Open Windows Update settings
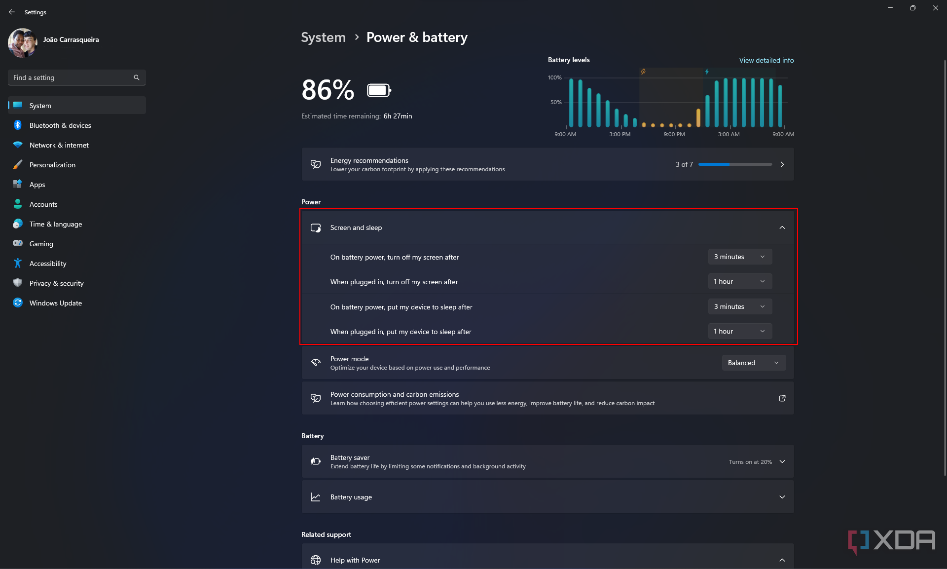The height and width of the screenshot is (569, 947). point(55,303)
